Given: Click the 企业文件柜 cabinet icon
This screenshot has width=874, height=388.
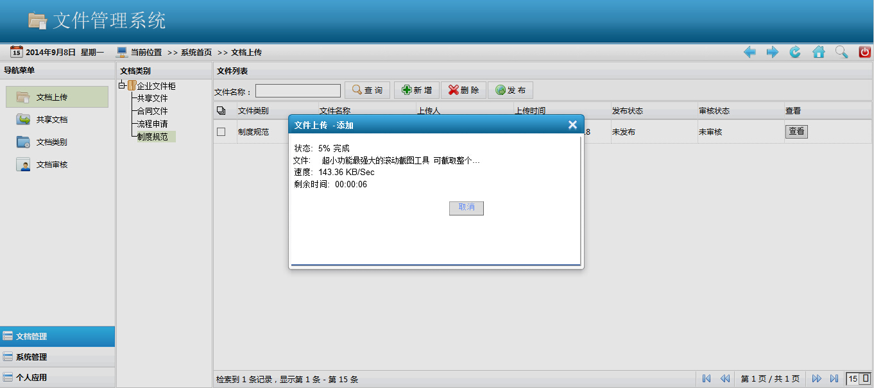Looking at the screenshot, I should coord(132,86).
